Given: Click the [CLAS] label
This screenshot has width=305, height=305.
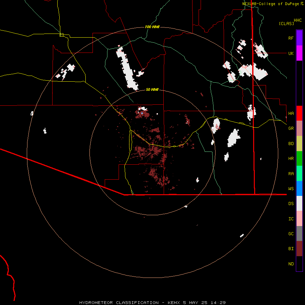Looking at the screenshot, I should (x=286, y=23).
